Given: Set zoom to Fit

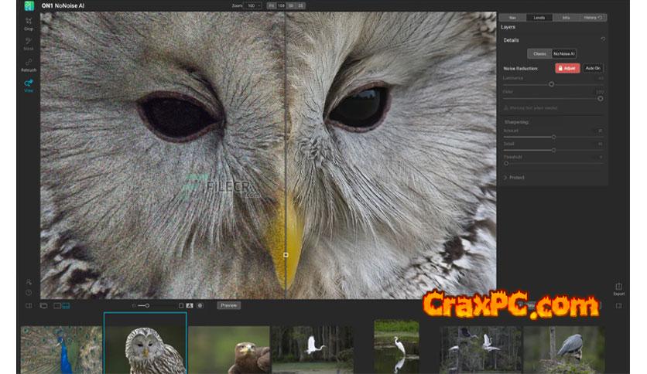Looking at the screenshot, I should click(272, 5).
